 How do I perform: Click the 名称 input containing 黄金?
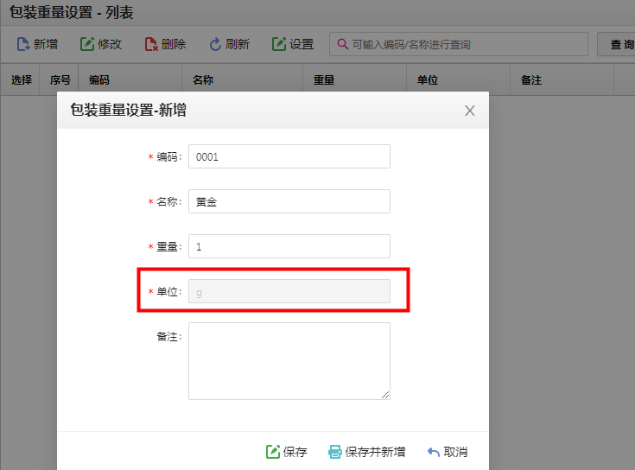(289, 201)
